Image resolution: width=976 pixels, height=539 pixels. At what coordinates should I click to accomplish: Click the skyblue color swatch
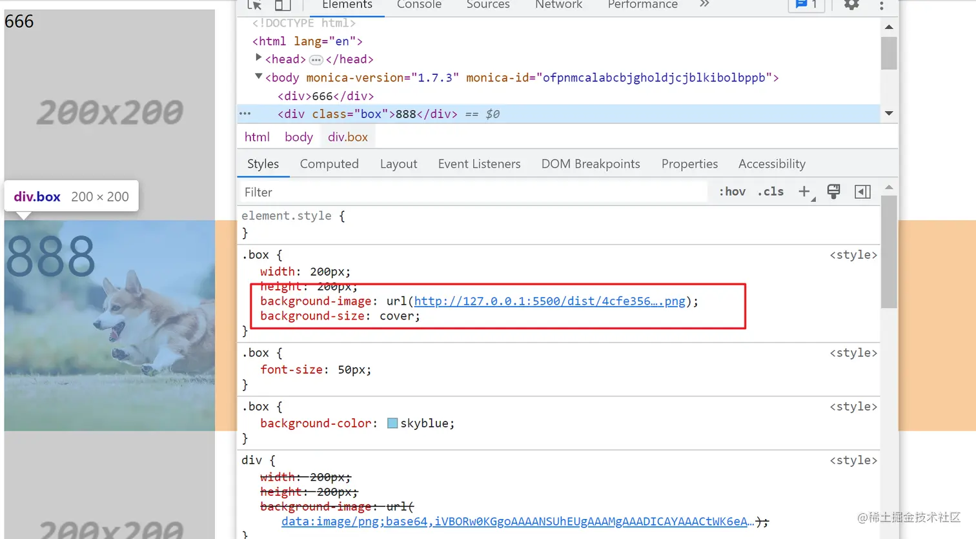coord(392,423)
